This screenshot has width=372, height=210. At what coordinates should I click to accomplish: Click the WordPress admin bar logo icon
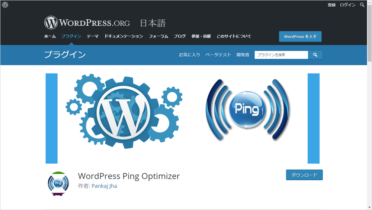click(x=5, y=5)
